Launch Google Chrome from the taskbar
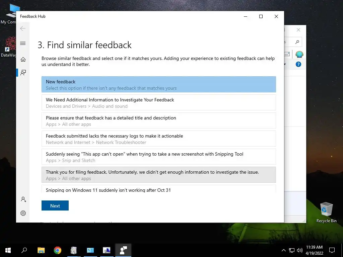343x257 pixels. [x=58, y=250]
